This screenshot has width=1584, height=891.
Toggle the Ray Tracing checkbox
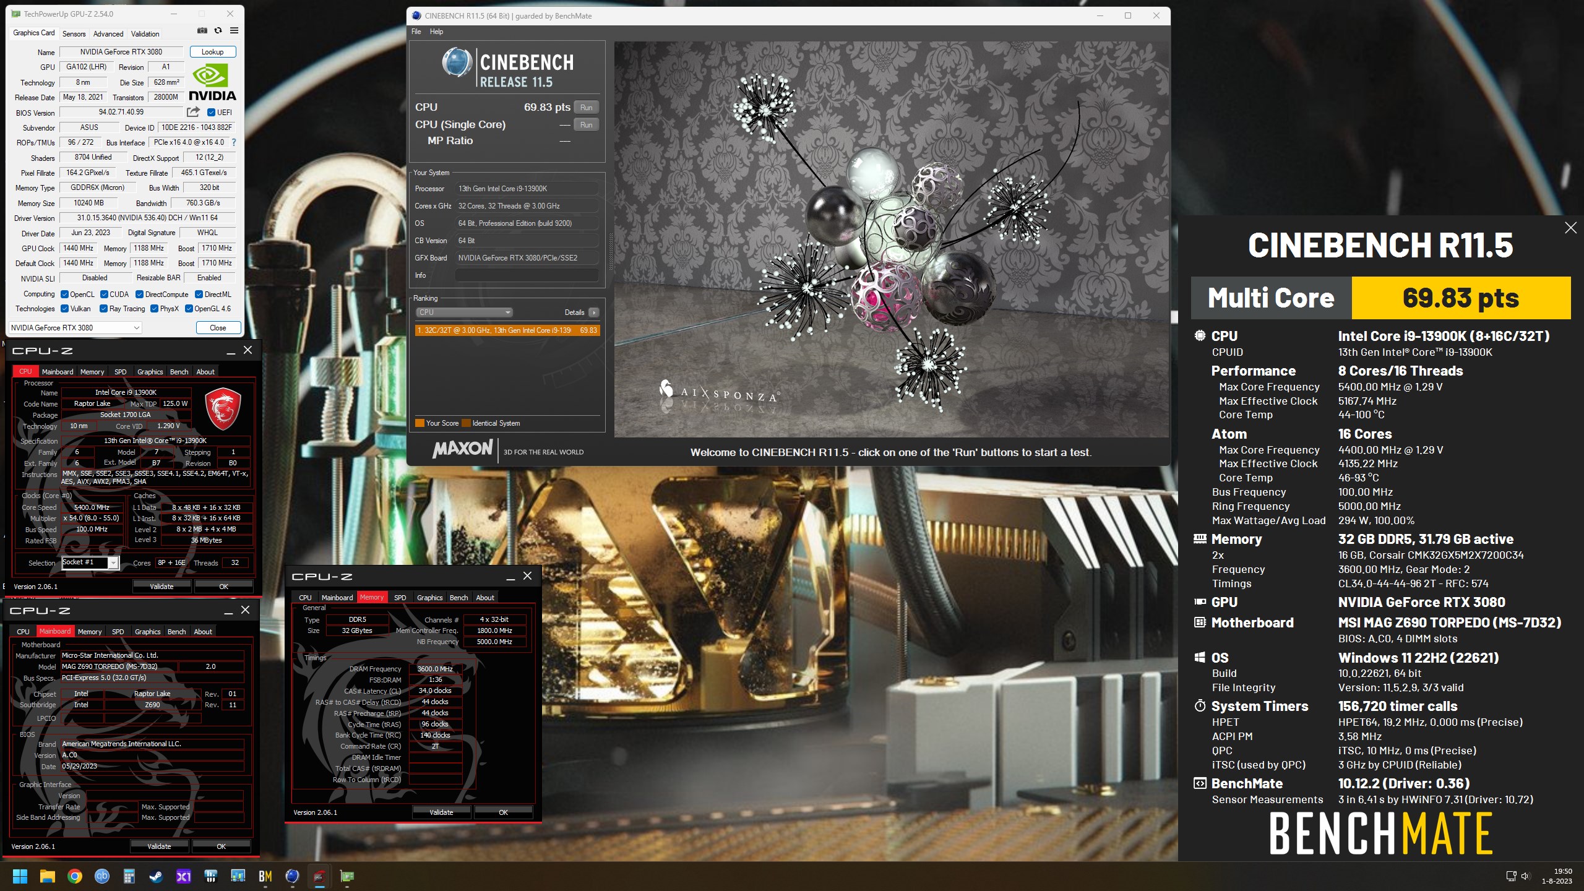[103, 308]
